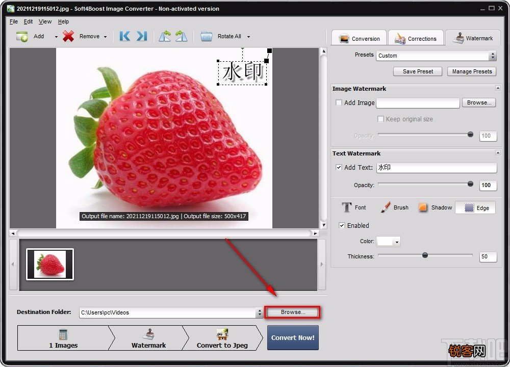Switch to the Conversion tab
Image resolution: width=510 pixels, height=367 pixels.
(x=359, y=39)
